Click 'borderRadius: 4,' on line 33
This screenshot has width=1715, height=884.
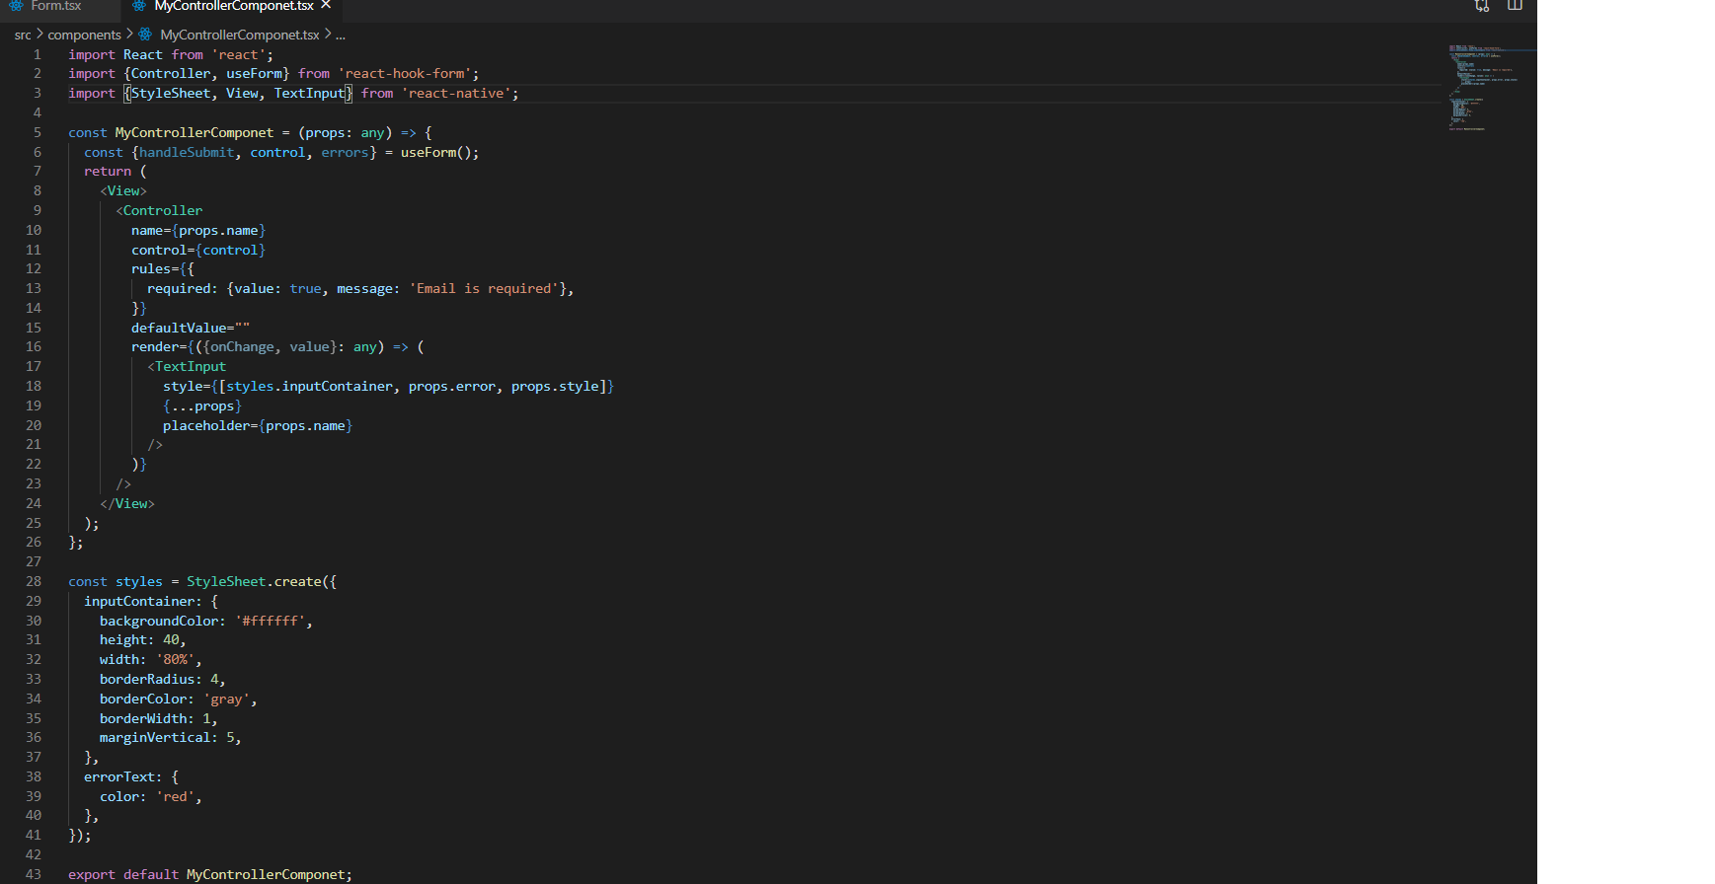click(x=163, y=679)
